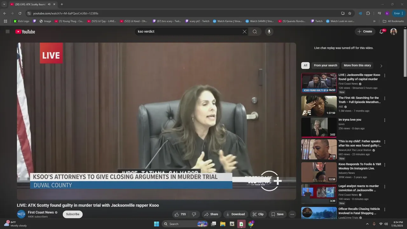
Task: Open the Chrome Error menu button
Action: tap(399, 13)
